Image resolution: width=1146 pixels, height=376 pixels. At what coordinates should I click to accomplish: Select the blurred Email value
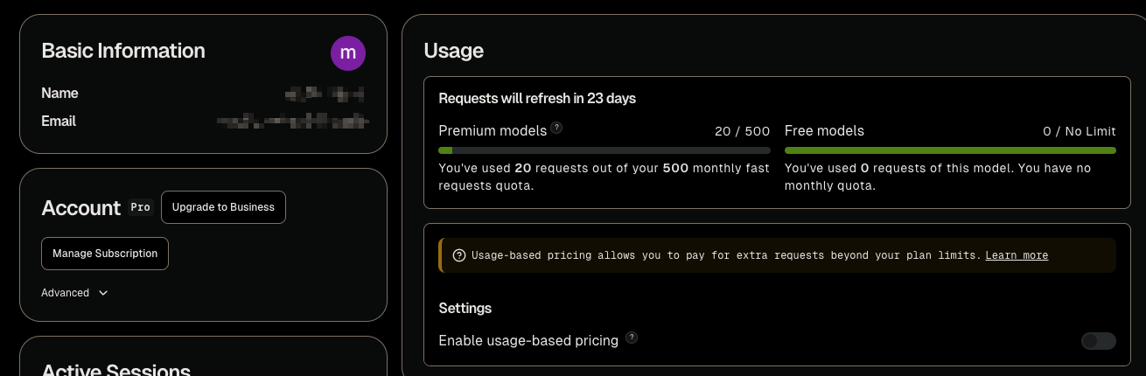coord(291,121)
